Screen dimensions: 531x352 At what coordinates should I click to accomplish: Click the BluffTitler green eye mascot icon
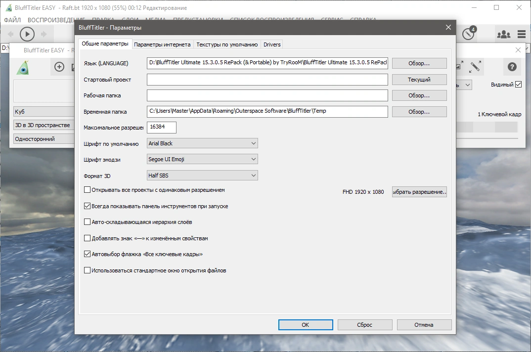click(x=23, y=67)
